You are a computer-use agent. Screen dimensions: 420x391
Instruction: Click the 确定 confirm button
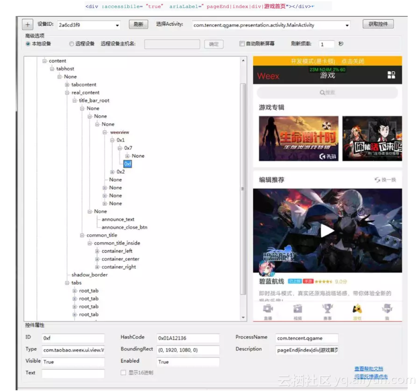pyautogui.click(x=214, y=44)
